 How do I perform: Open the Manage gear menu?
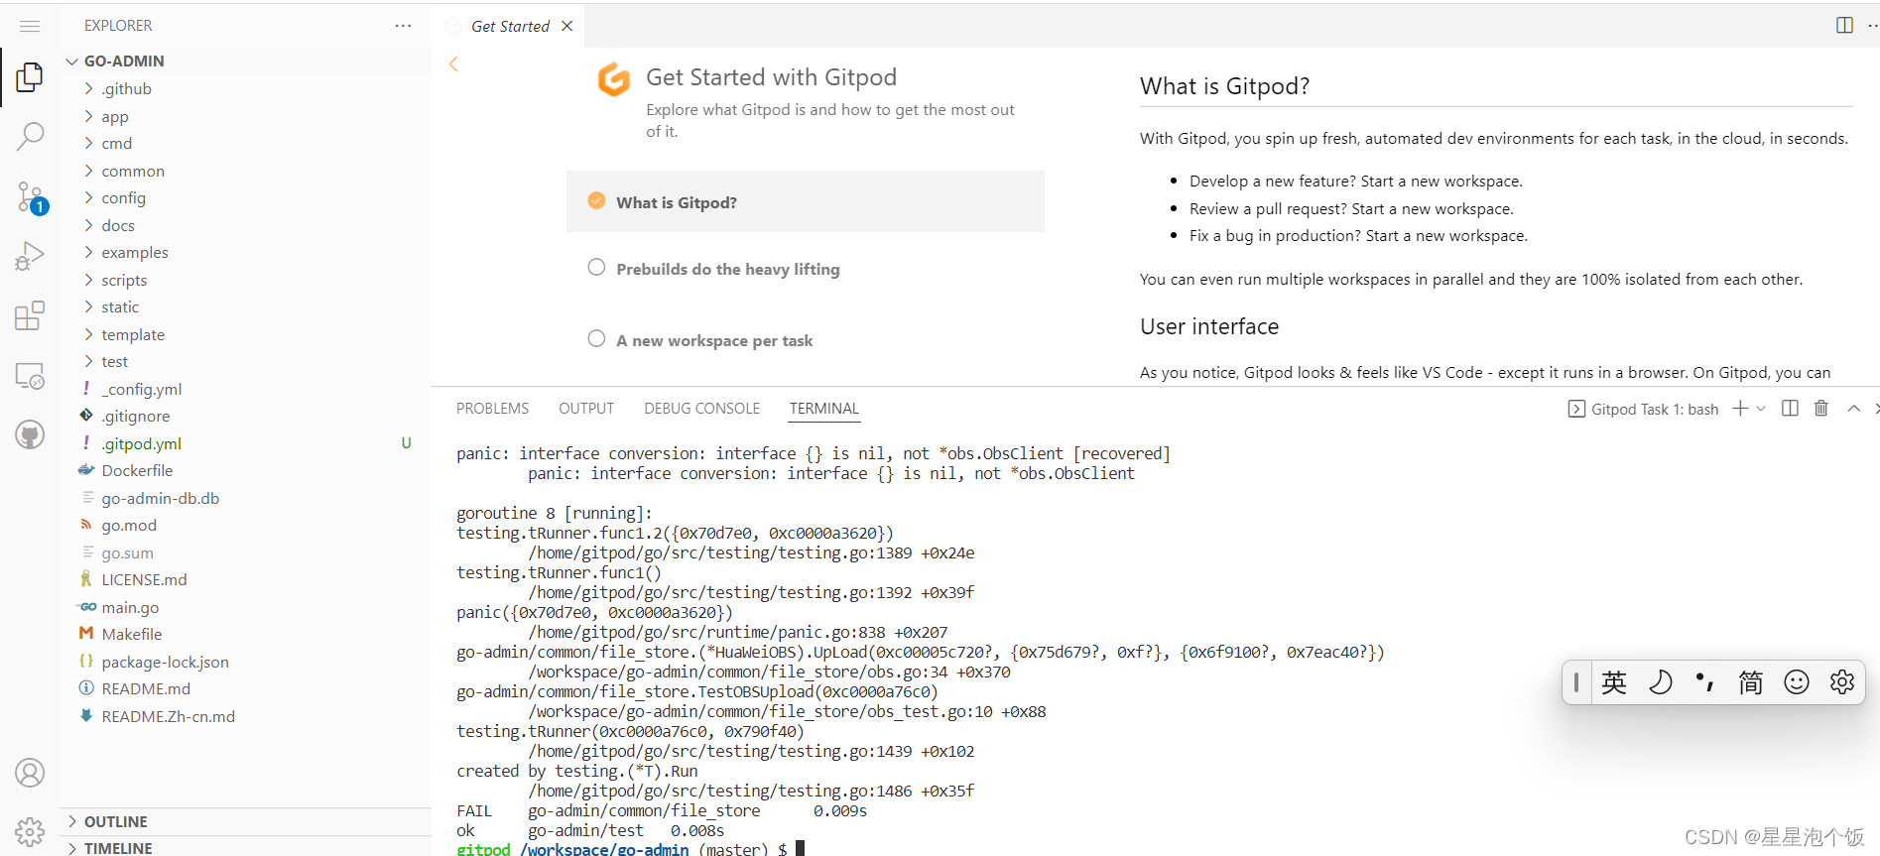coord(30,831)
